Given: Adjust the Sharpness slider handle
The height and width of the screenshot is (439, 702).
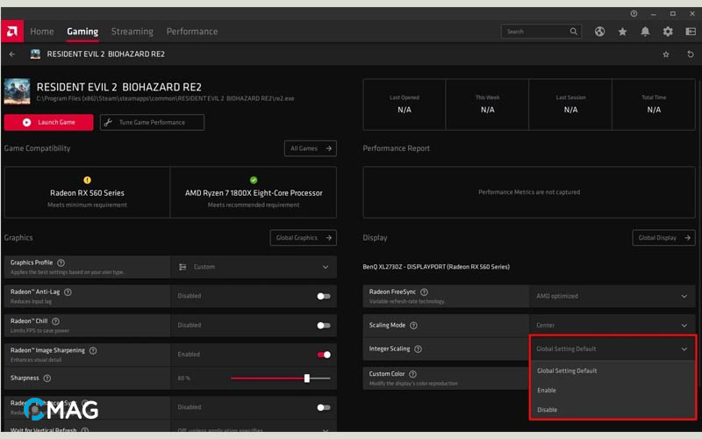Looking at the screenshot, I should [306, 378].
